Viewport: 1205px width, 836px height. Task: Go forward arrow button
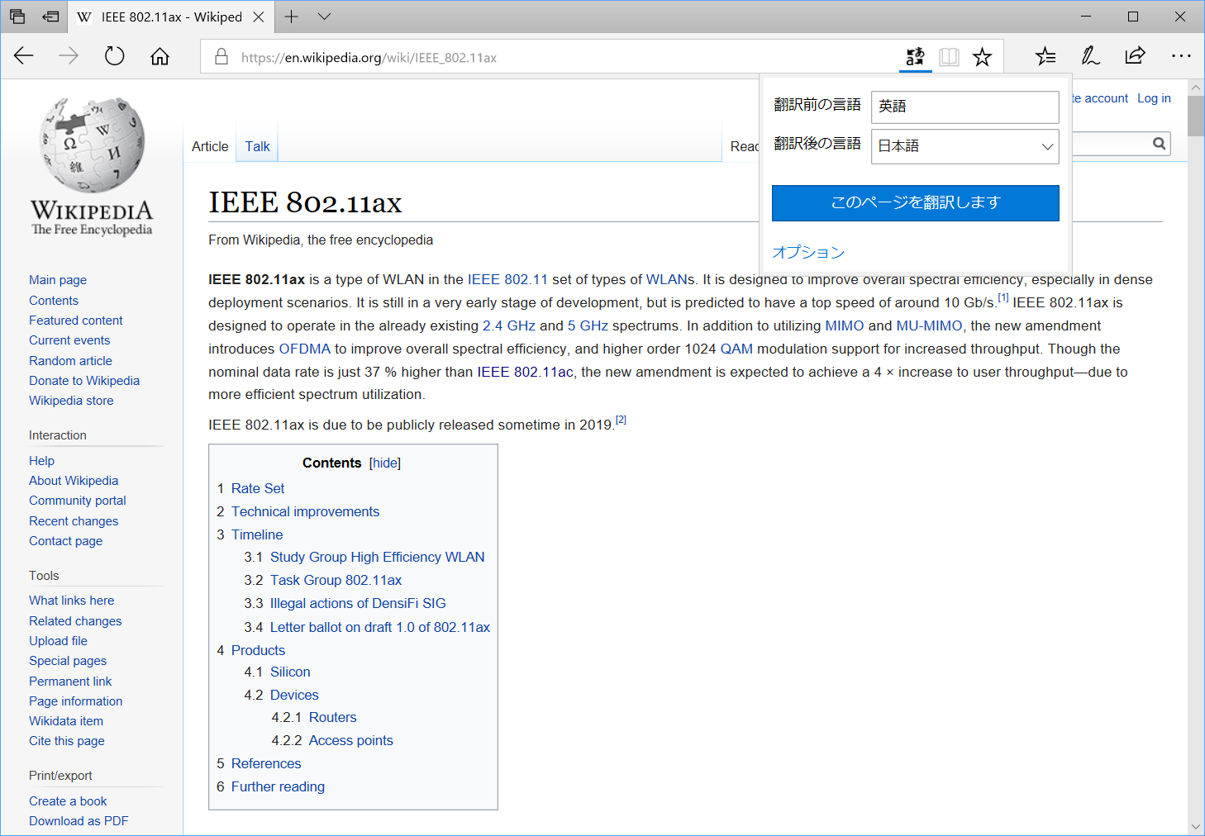69,56
